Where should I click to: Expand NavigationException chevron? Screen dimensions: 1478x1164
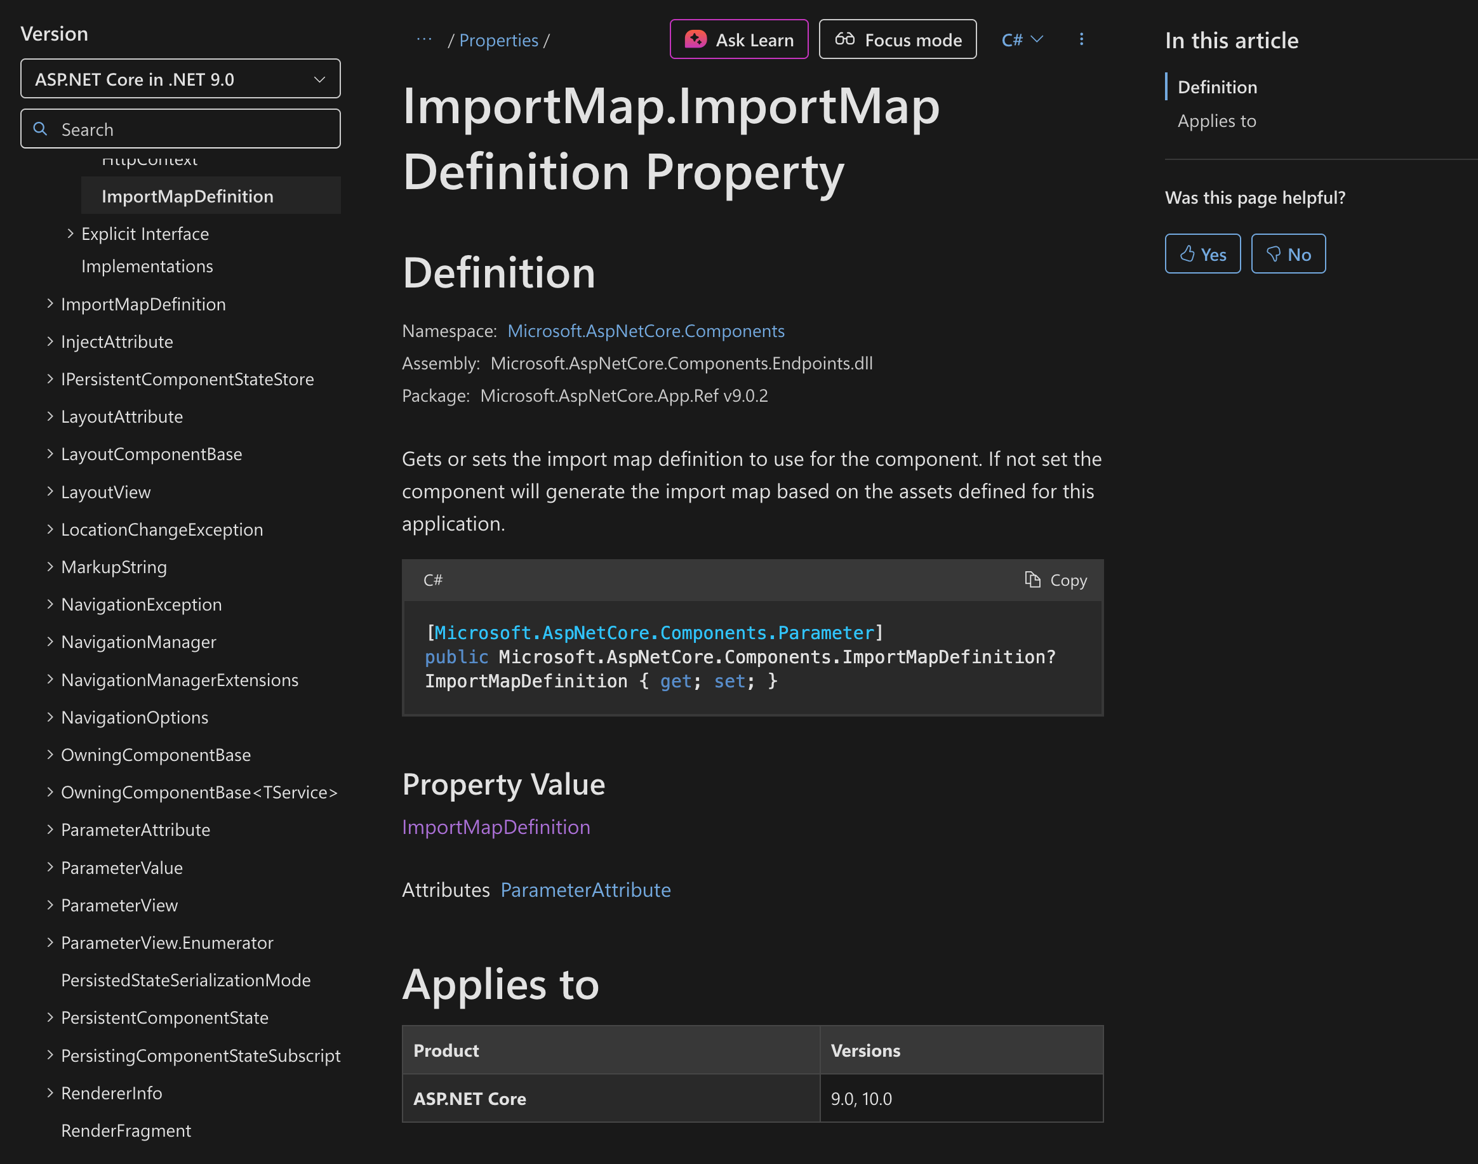click(50, 604)
